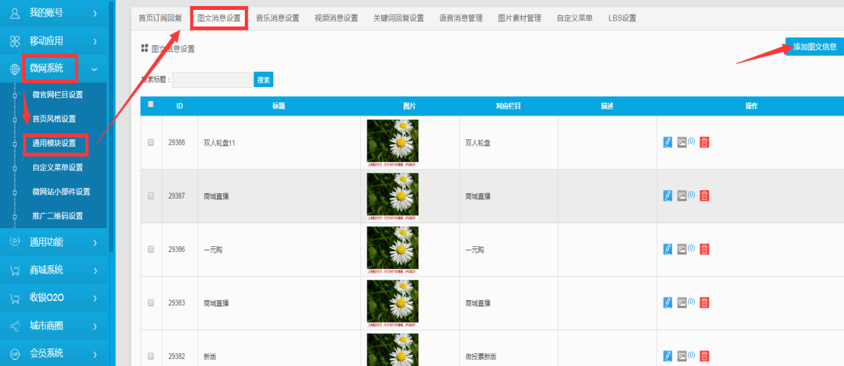844x366 pixels.
Task: Expand 城市商圈 chevron arrow
Action: point(95,325)
